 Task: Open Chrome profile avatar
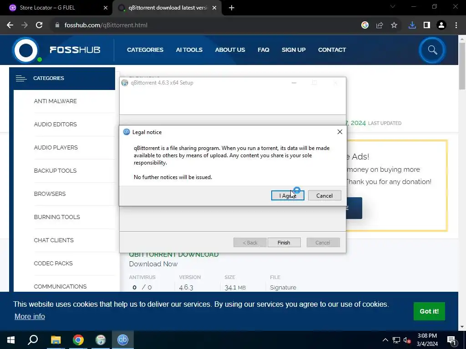pyautogui.click(x=441, y=25)
